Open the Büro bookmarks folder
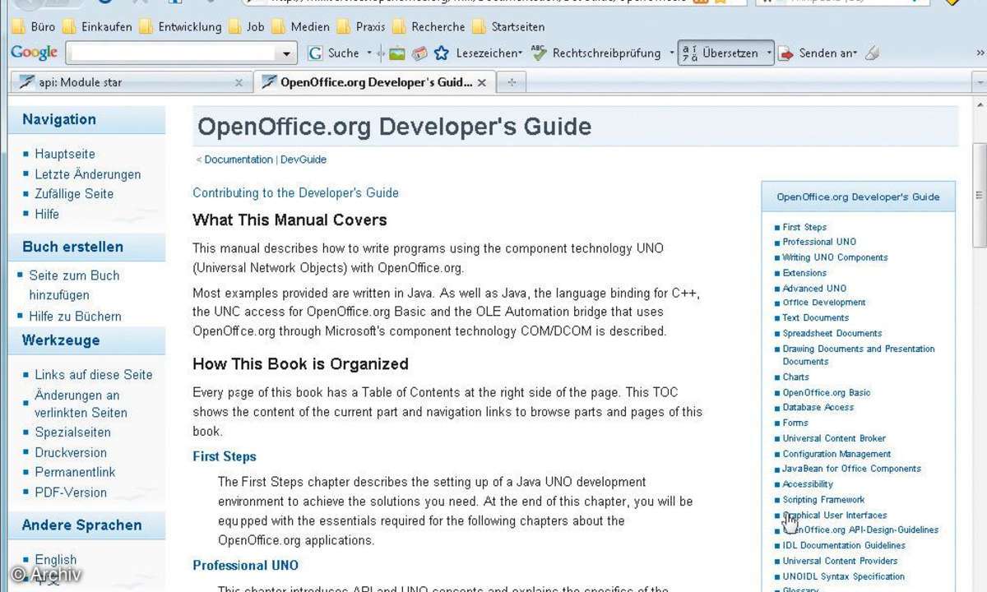Screen dimensions: 987x592 [33, 27]
